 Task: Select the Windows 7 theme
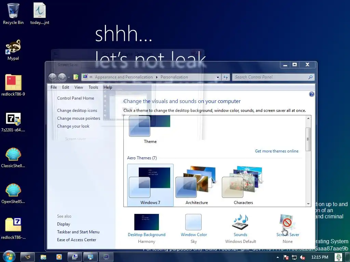point(150,185)
